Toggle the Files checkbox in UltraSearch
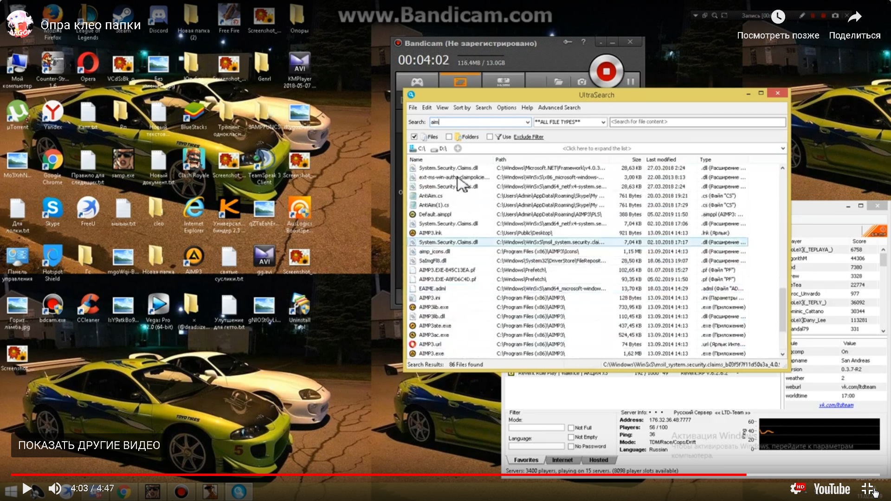The image size is (891, 501). coord(414,137)
